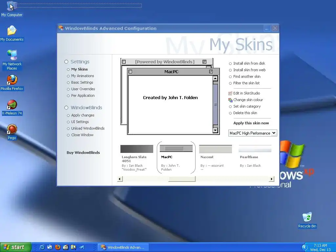Click the MacPC preview zoom box
Image resolution: width=336 pixels, height=252 pixels.
[x=211, y=72]
